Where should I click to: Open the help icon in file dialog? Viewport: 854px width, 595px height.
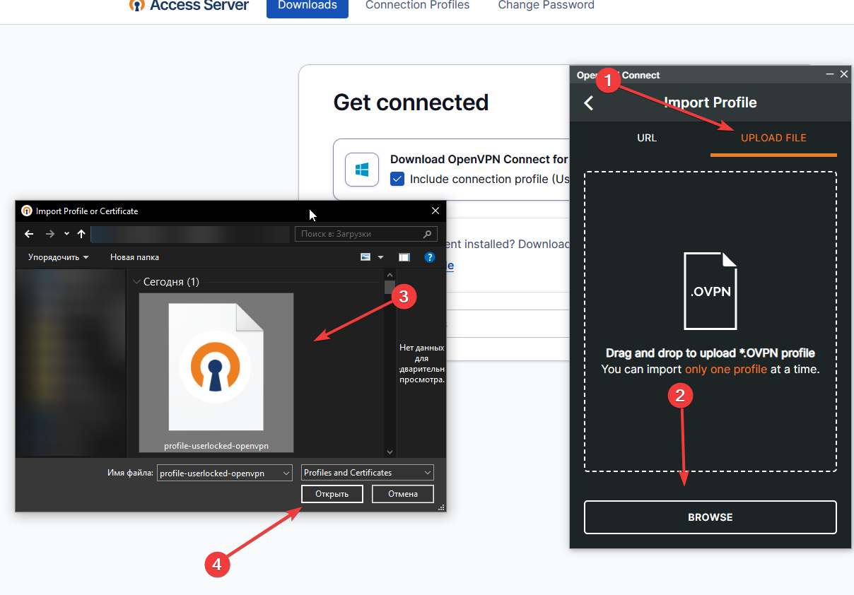(429, 257)
